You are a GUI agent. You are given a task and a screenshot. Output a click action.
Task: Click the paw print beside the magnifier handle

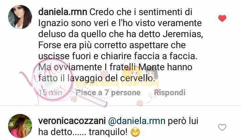click(x=74, y=99)
